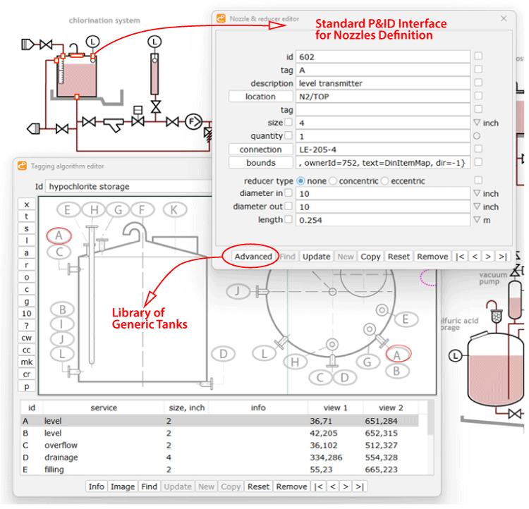The width and height of the screenshot is (529, 509).
Task: Click the 'x' tool in tagging editor sidebar
Action: (x=27, y=205)
